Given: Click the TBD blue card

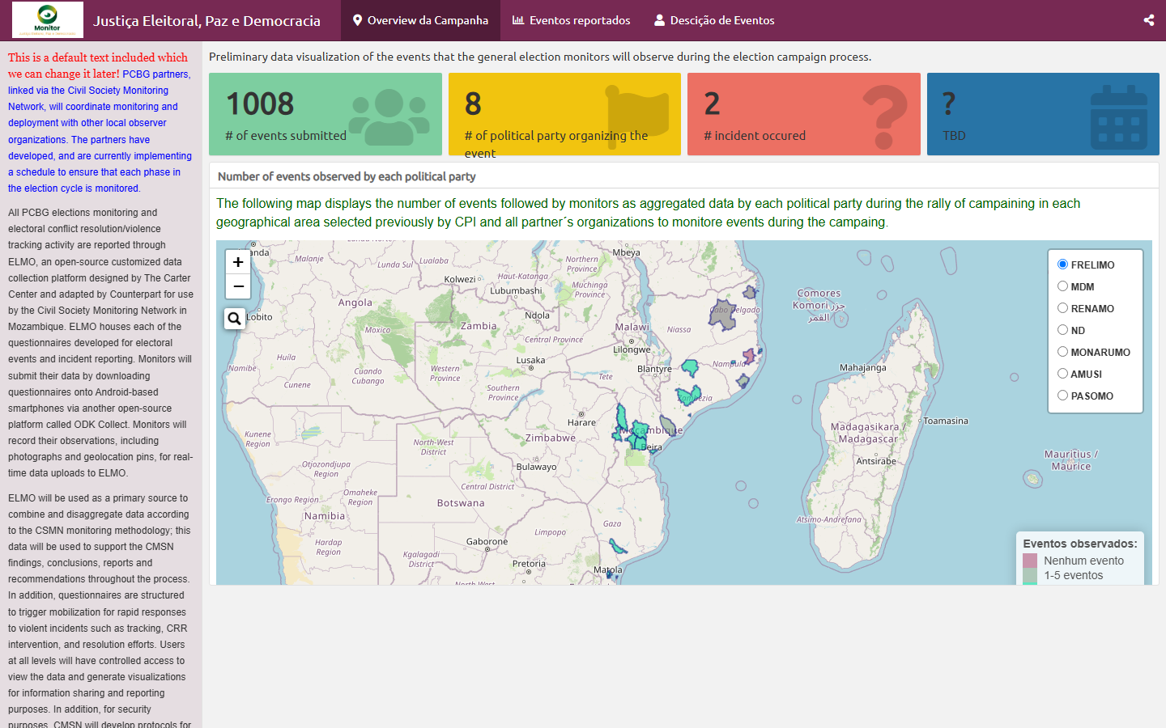Looking at the screenshot, I should click(x=1043, y=114).
